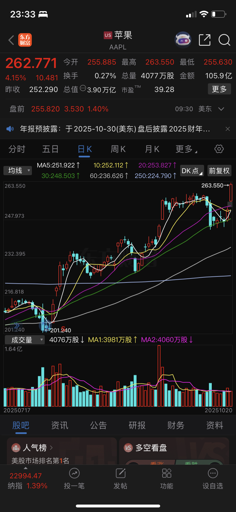236x512 pixels.
Task: Tap the MA2:4060万股 volume label
Action: coord(167,340)
